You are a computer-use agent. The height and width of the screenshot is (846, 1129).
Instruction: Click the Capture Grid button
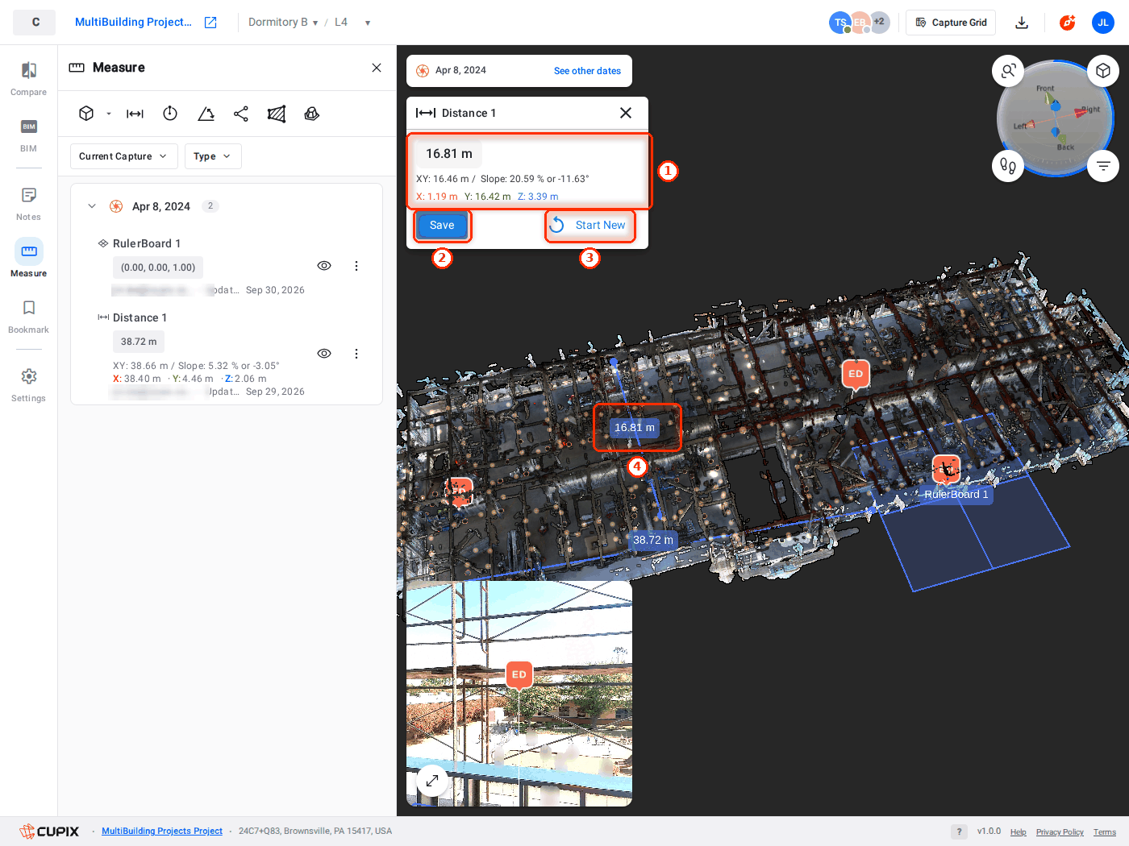tap(951, 23)
